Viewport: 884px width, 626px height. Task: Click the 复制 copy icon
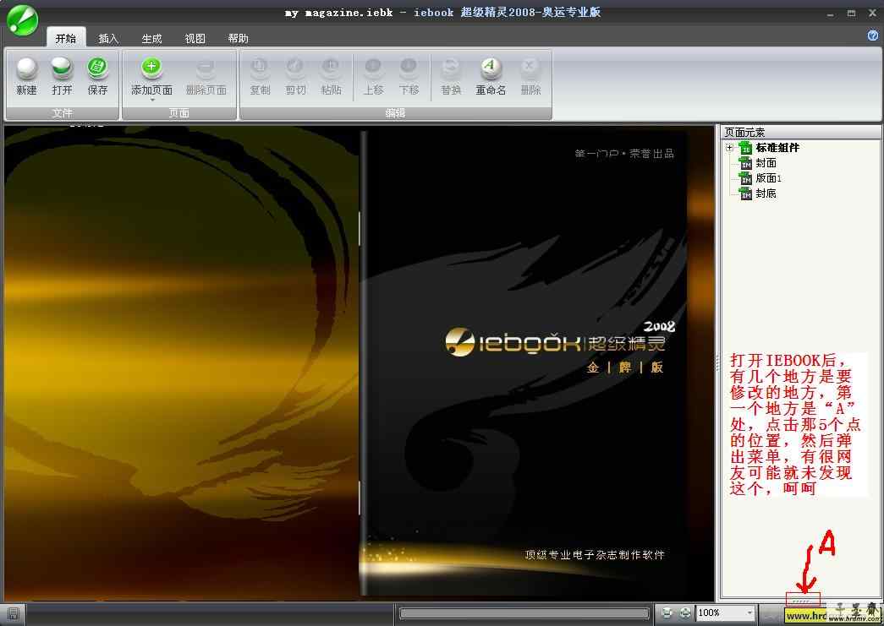click(260, 67)
